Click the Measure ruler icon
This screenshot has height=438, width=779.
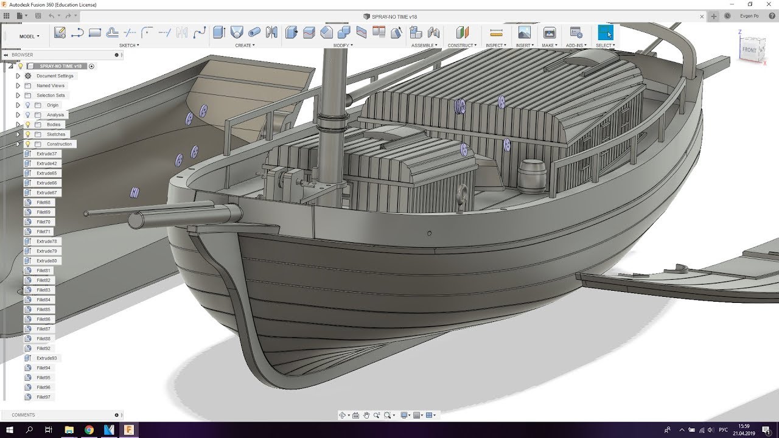[x=496, y=33]
